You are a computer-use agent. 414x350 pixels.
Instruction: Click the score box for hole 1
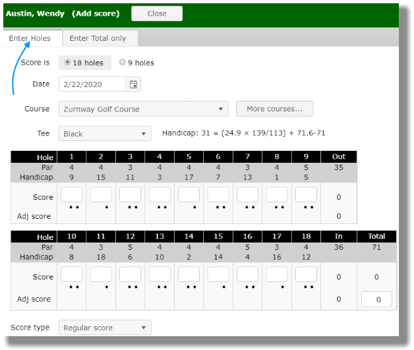pyautogui.click(x=71, y=194)
